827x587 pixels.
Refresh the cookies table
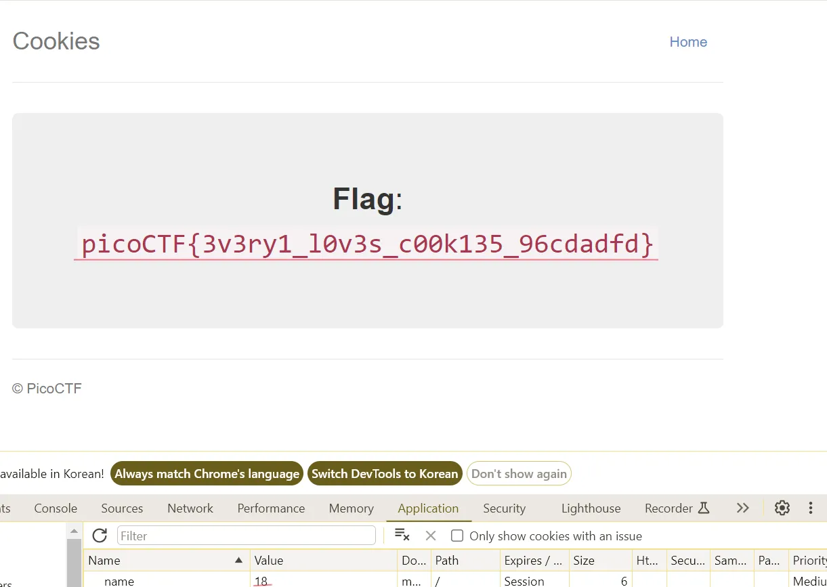[100, 536]
